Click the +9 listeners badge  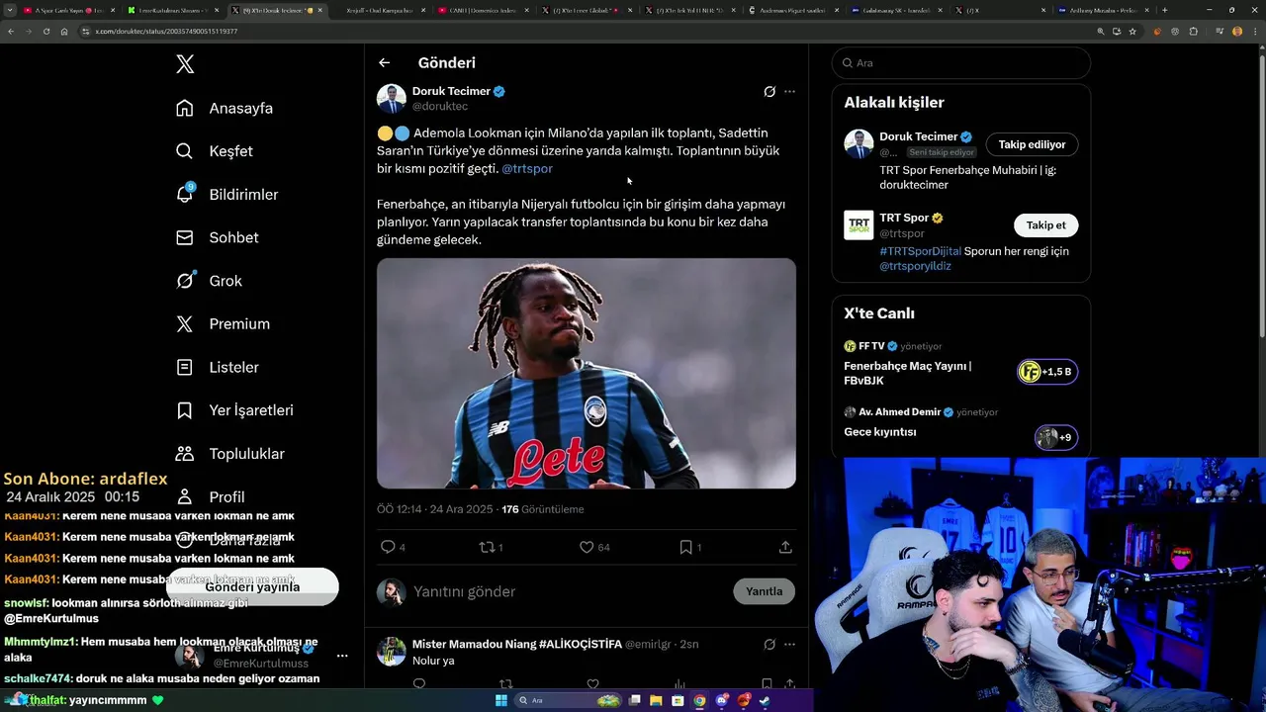click(x=1056, y=437)
